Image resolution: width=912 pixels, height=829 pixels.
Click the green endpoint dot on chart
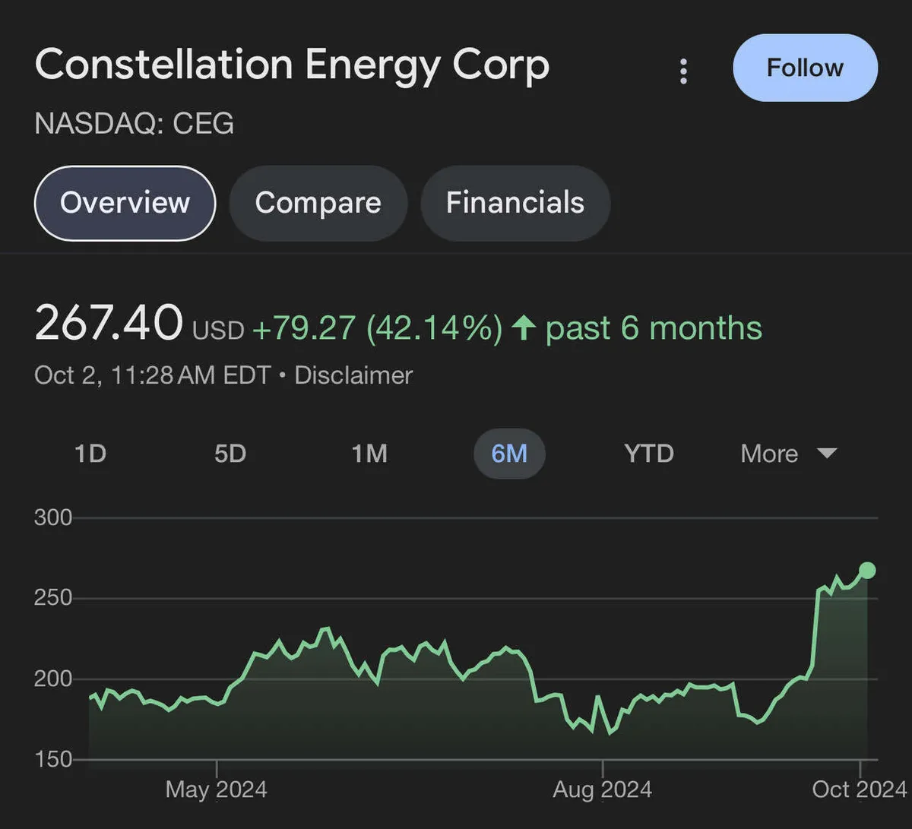pyautogui.click(x=866, y=570)
